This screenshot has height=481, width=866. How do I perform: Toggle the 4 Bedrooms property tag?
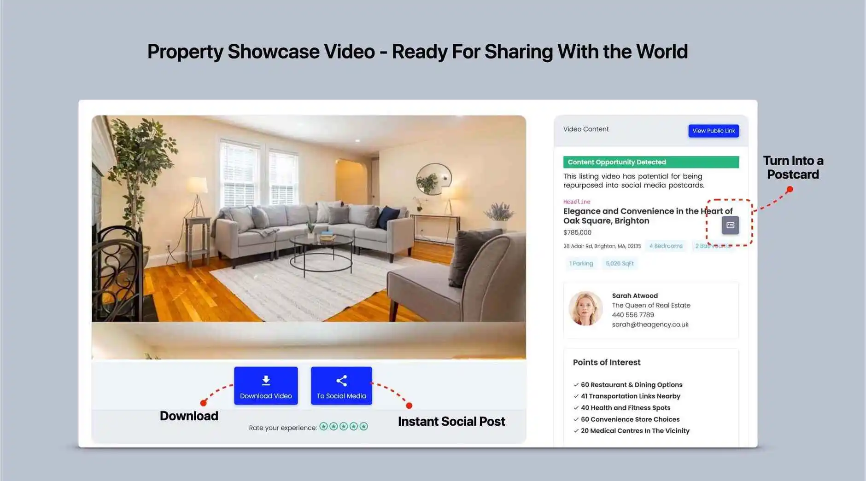666,246
